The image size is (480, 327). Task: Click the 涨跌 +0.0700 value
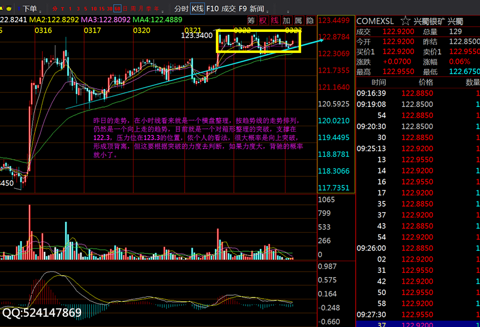point(397,62)
